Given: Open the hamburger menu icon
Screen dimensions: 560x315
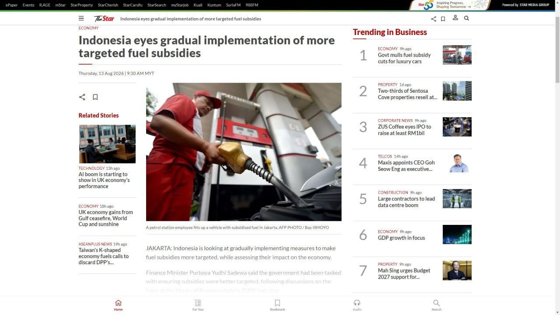Looking at the screenshot, I should [81, 18].
